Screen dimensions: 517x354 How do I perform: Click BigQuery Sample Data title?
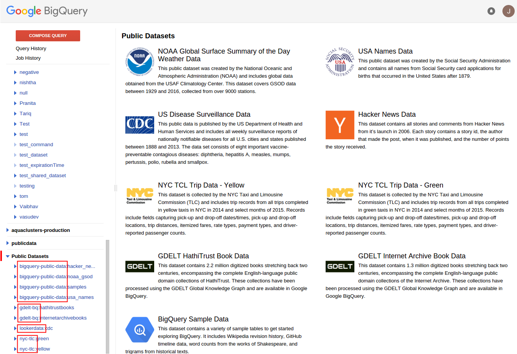click(193, 319)
